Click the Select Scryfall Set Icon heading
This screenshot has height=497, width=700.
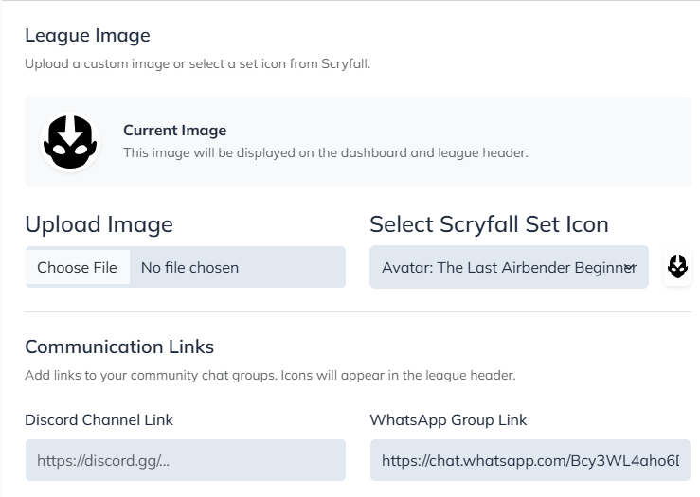(x=489, y=224)
